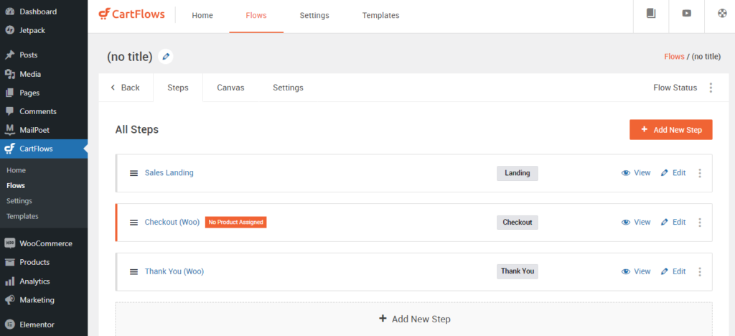735x336 pixels.
Task: Click the support lifebuoy icon
Action: 722,14
